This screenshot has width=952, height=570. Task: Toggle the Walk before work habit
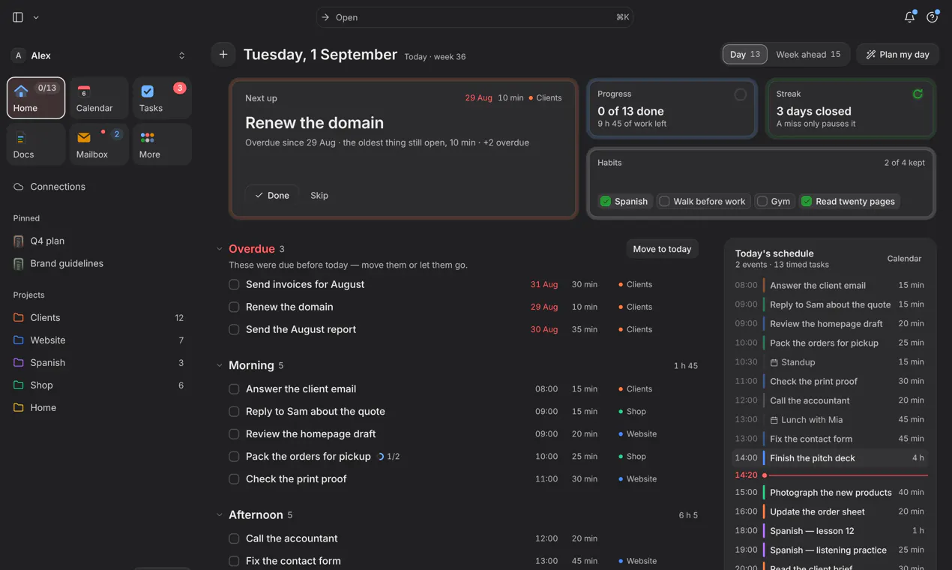click(x=702, y=201)
